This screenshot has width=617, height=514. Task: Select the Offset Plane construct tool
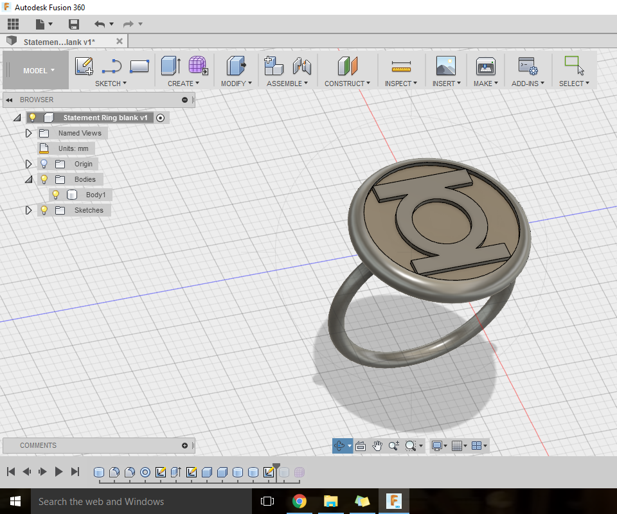[348, 66]
